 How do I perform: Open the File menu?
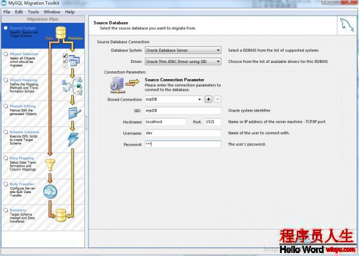point(7,12)
